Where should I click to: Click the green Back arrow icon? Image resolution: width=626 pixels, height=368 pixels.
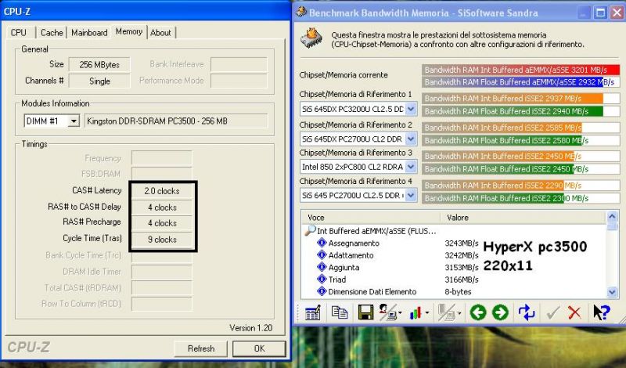[478, 312]
